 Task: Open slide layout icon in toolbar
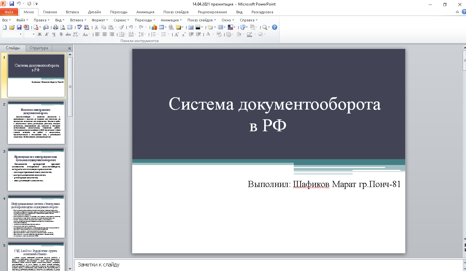pyautogui.click(x=220, y=27)
